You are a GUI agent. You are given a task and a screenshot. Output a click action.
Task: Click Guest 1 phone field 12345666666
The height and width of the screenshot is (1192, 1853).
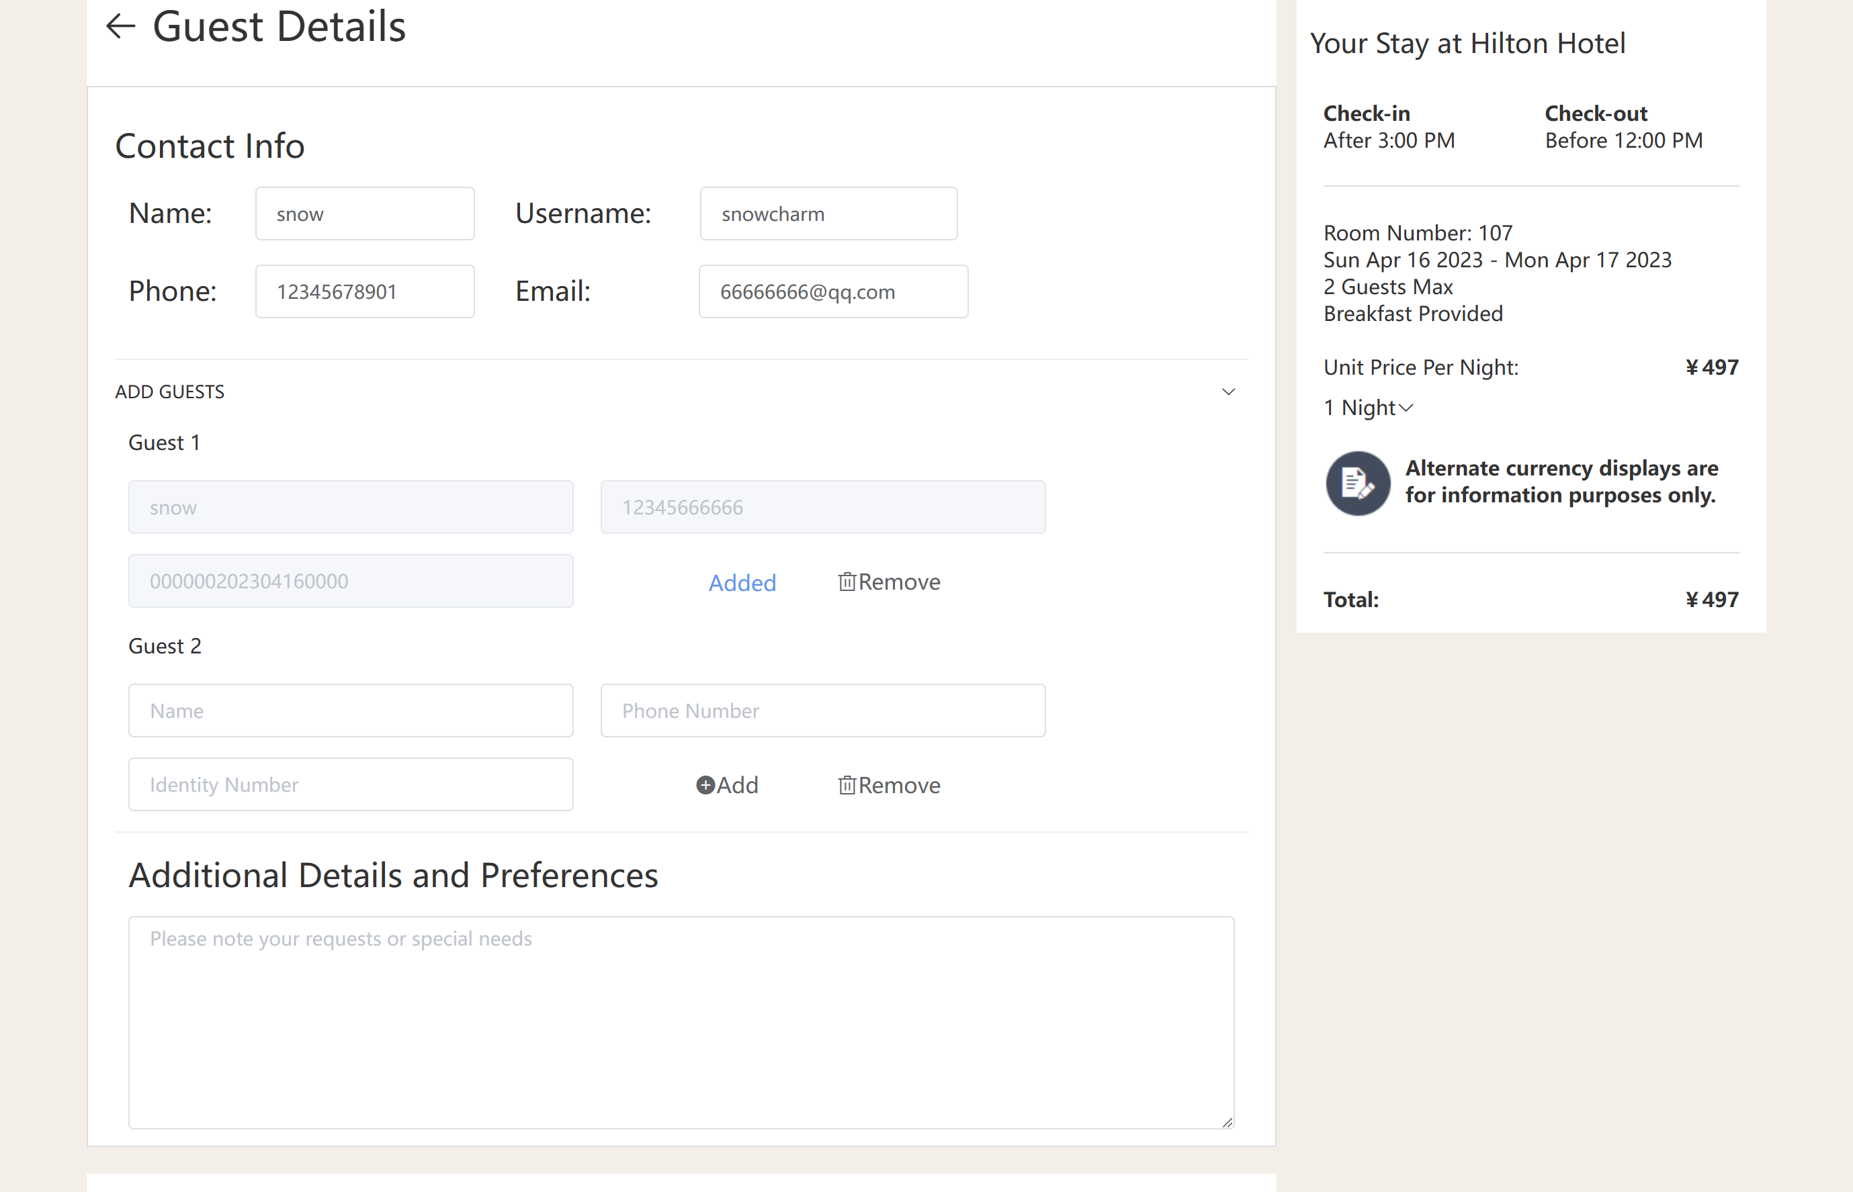823,507
